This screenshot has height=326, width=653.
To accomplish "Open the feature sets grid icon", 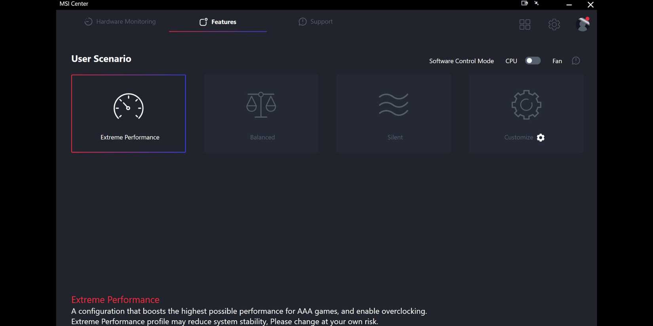I will 525,24.
